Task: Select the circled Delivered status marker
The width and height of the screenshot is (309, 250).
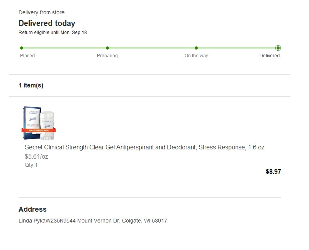Action: 278,48
